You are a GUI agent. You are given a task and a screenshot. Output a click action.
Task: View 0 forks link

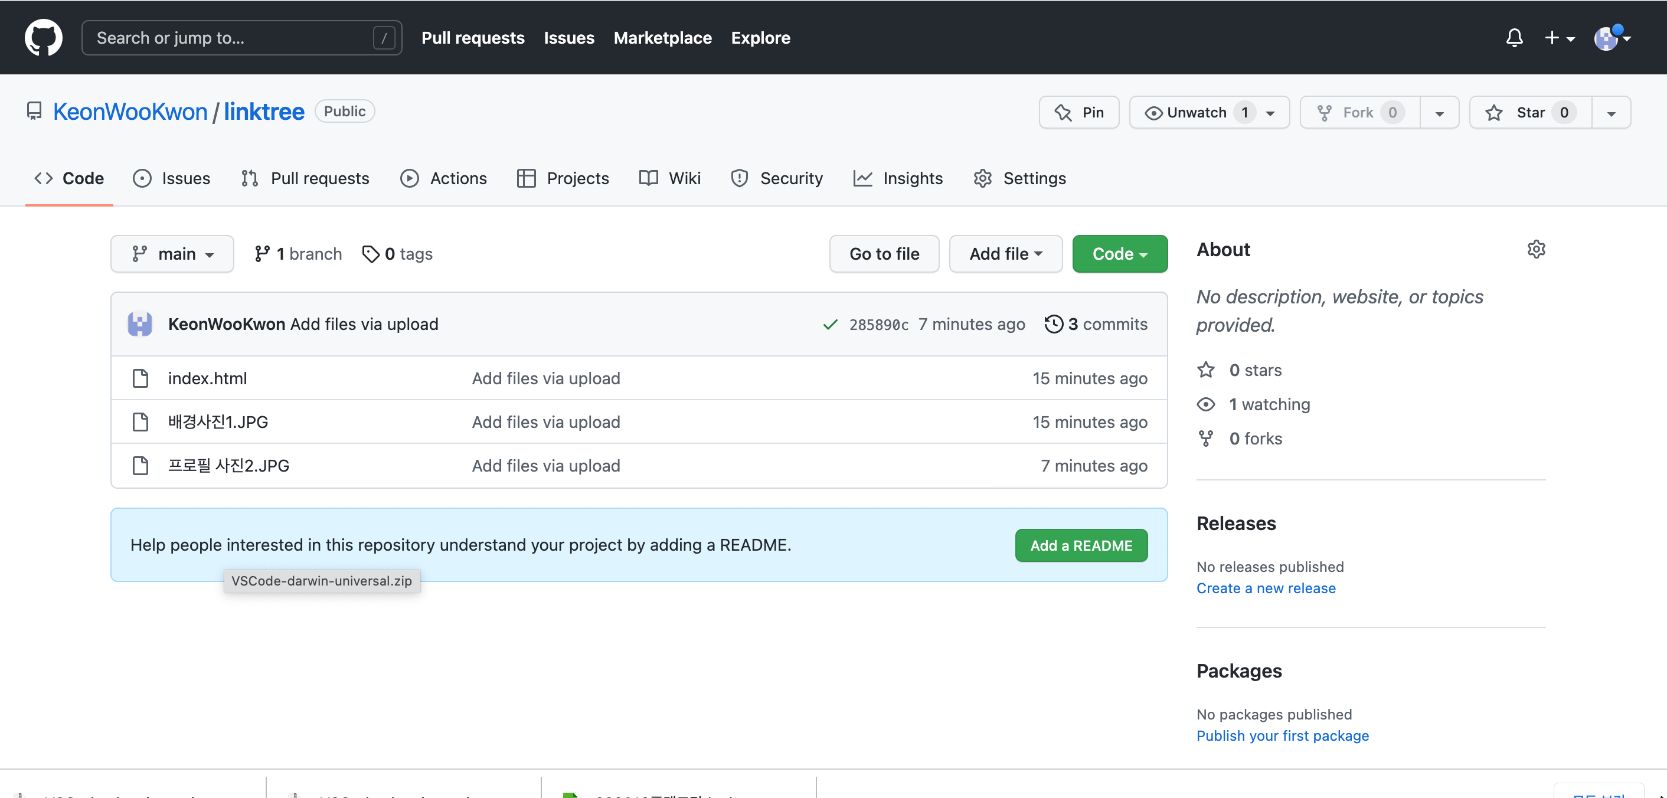tap(1239, 439)
